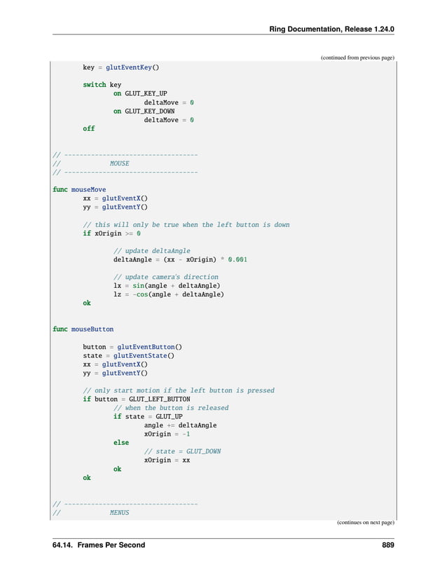The image size is (447, 578).
Task: Click the comment '// when the button is released'
Action: coord(171,408)
